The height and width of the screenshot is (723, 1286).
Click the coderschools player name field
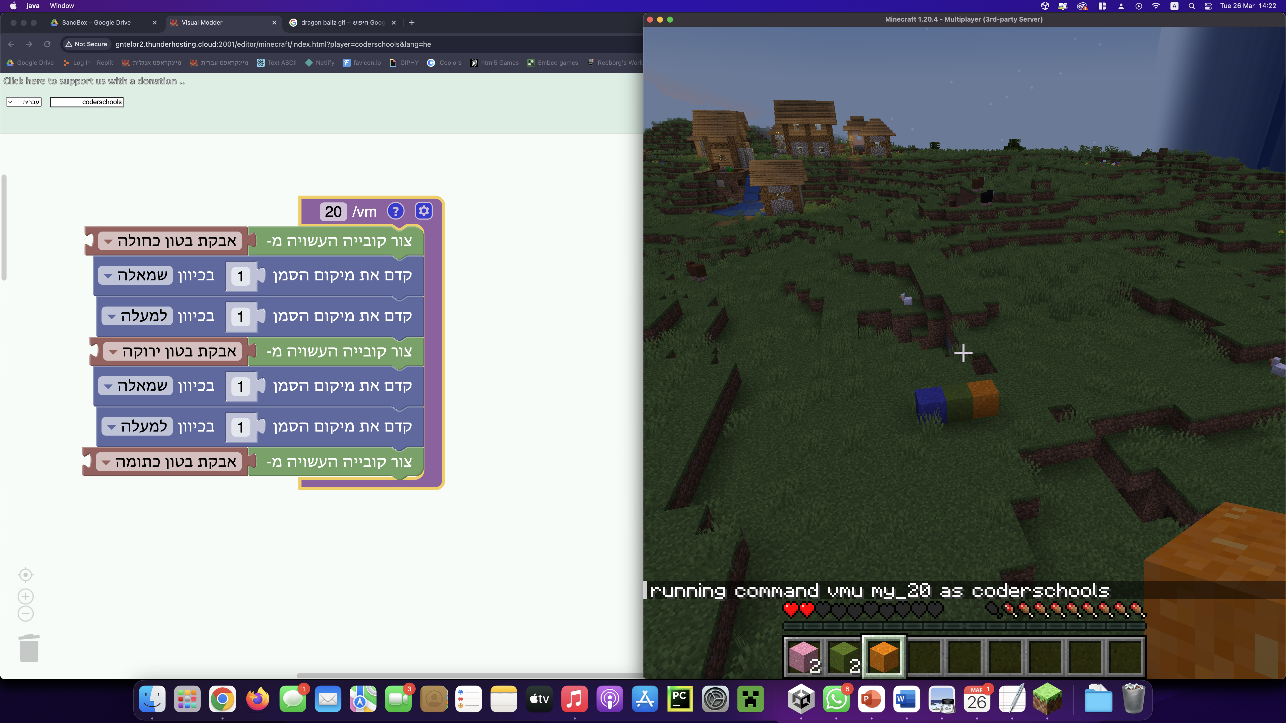point(87,102)
